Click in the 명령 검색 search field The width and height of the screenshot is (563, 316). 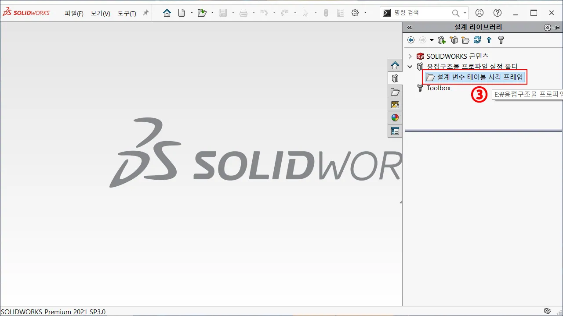tap(421, 13)
